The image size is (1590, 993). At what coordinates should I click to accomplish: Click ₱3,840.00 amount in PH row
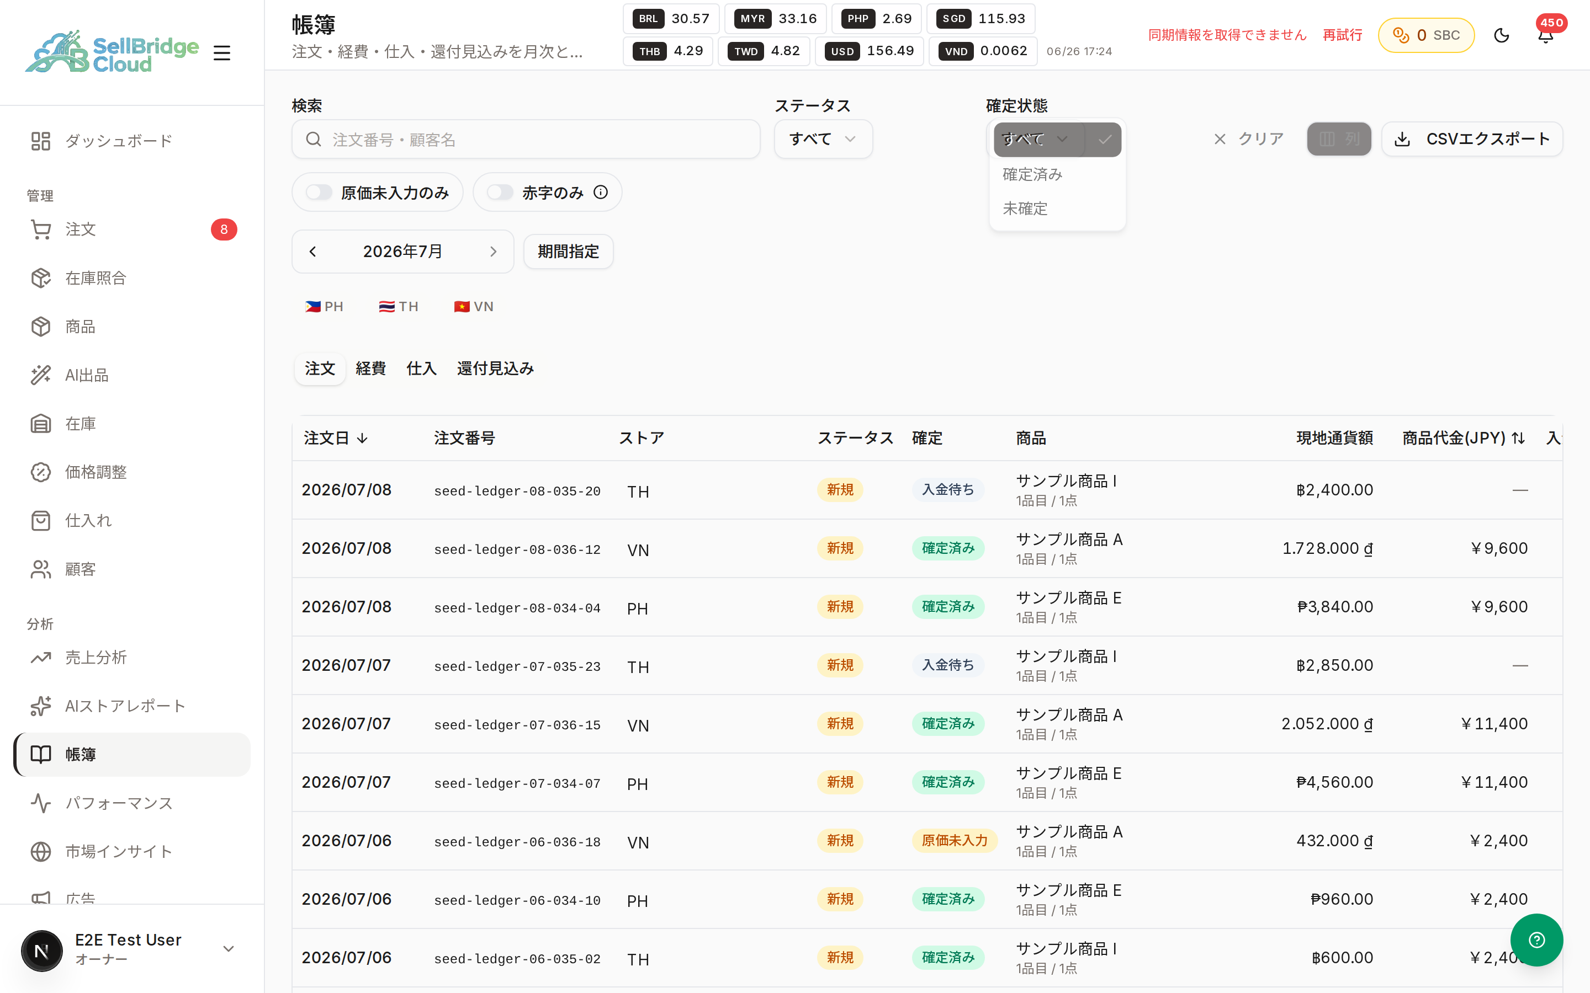click(1335, 607)
